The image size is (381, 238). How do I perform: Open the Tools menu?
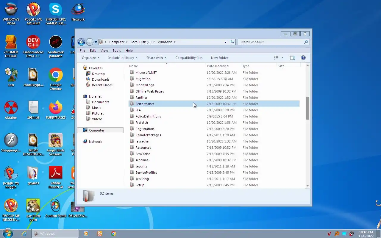pyautogui.click(x=117, y=51)
